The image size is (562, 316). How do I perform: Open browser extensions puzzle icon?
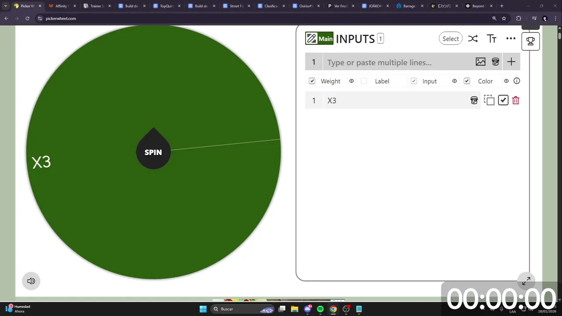pos(519,18)
